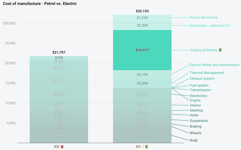Click the Interior legend label
241x150 pixels.
[195, 105]
